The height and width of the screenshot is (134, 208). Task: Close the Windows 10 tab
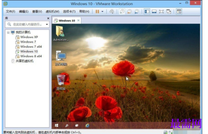tap(78, 20)
